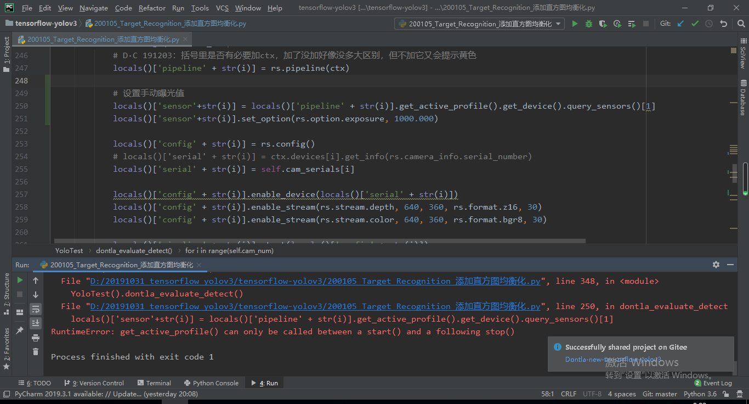749x404 pixels.
Task: Run the script with coverage
Action: 603,23
